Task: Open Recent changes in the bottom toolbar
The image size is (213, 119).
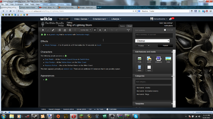Action: (x=54, y=109)
